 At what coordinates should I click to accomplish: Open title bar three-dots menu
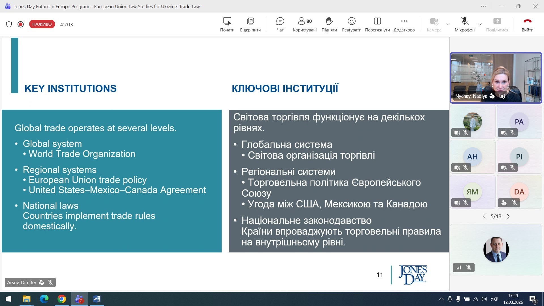[x=483, y=6]
